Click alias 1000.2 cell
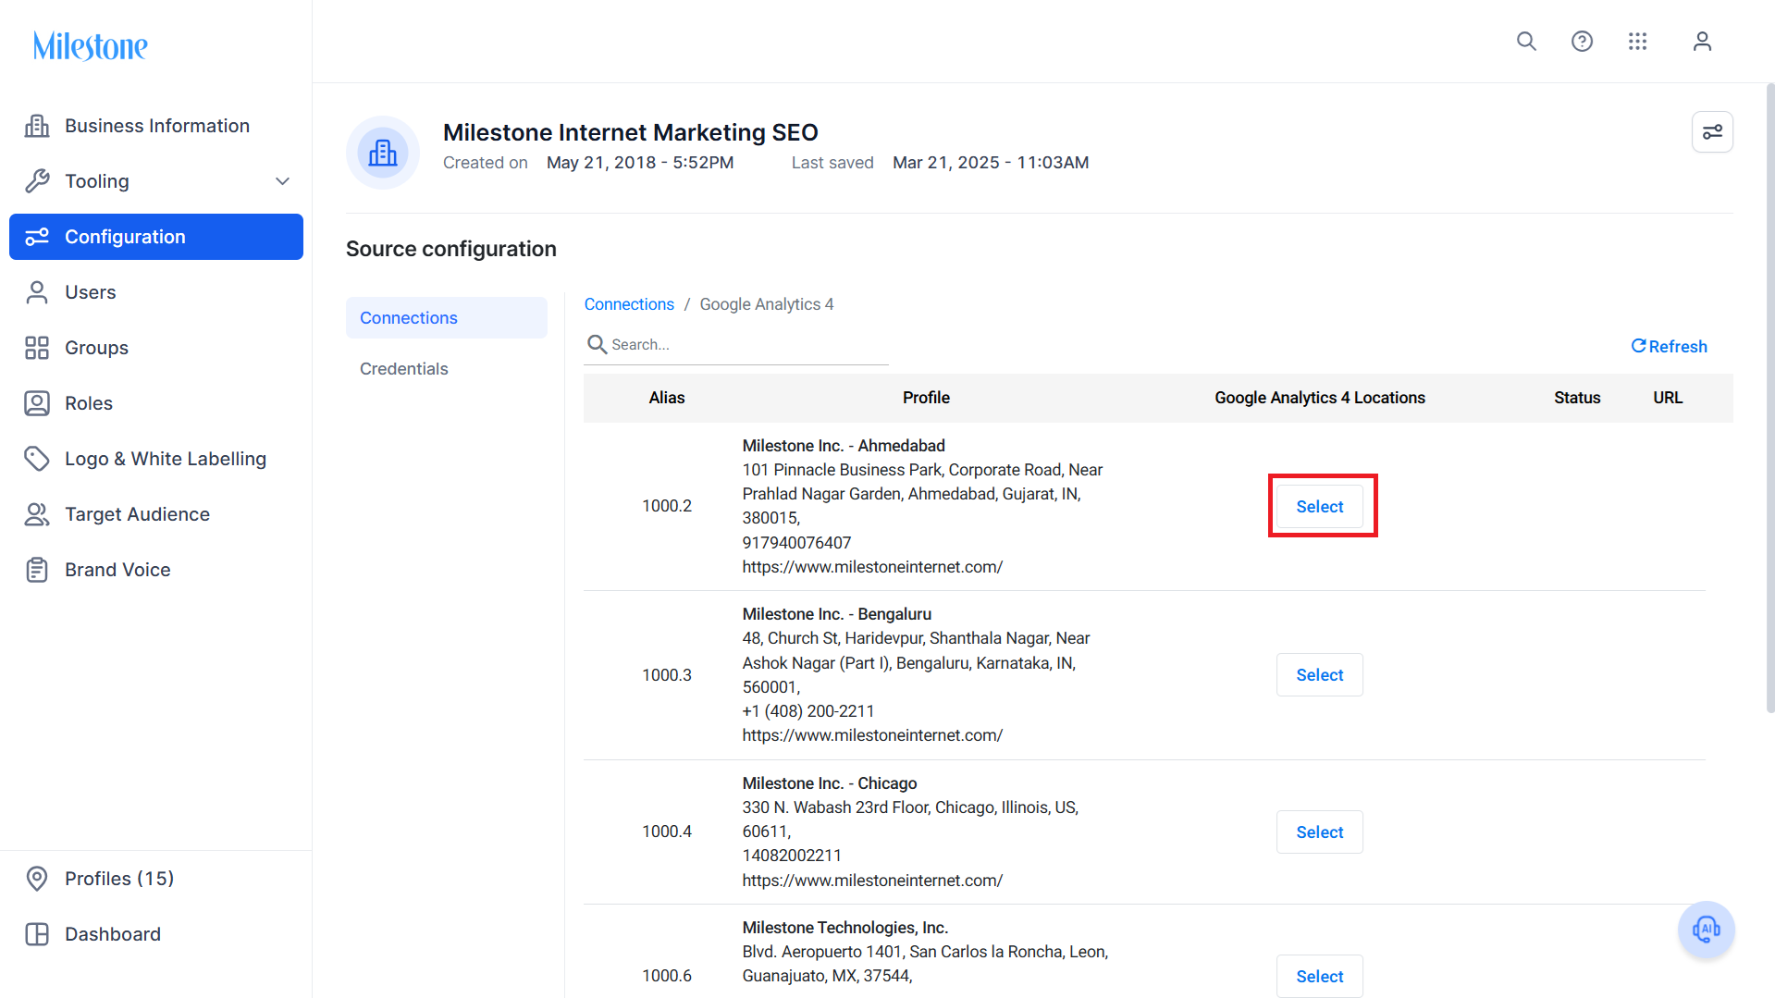 pyautogui.click(x=666, y=506)
